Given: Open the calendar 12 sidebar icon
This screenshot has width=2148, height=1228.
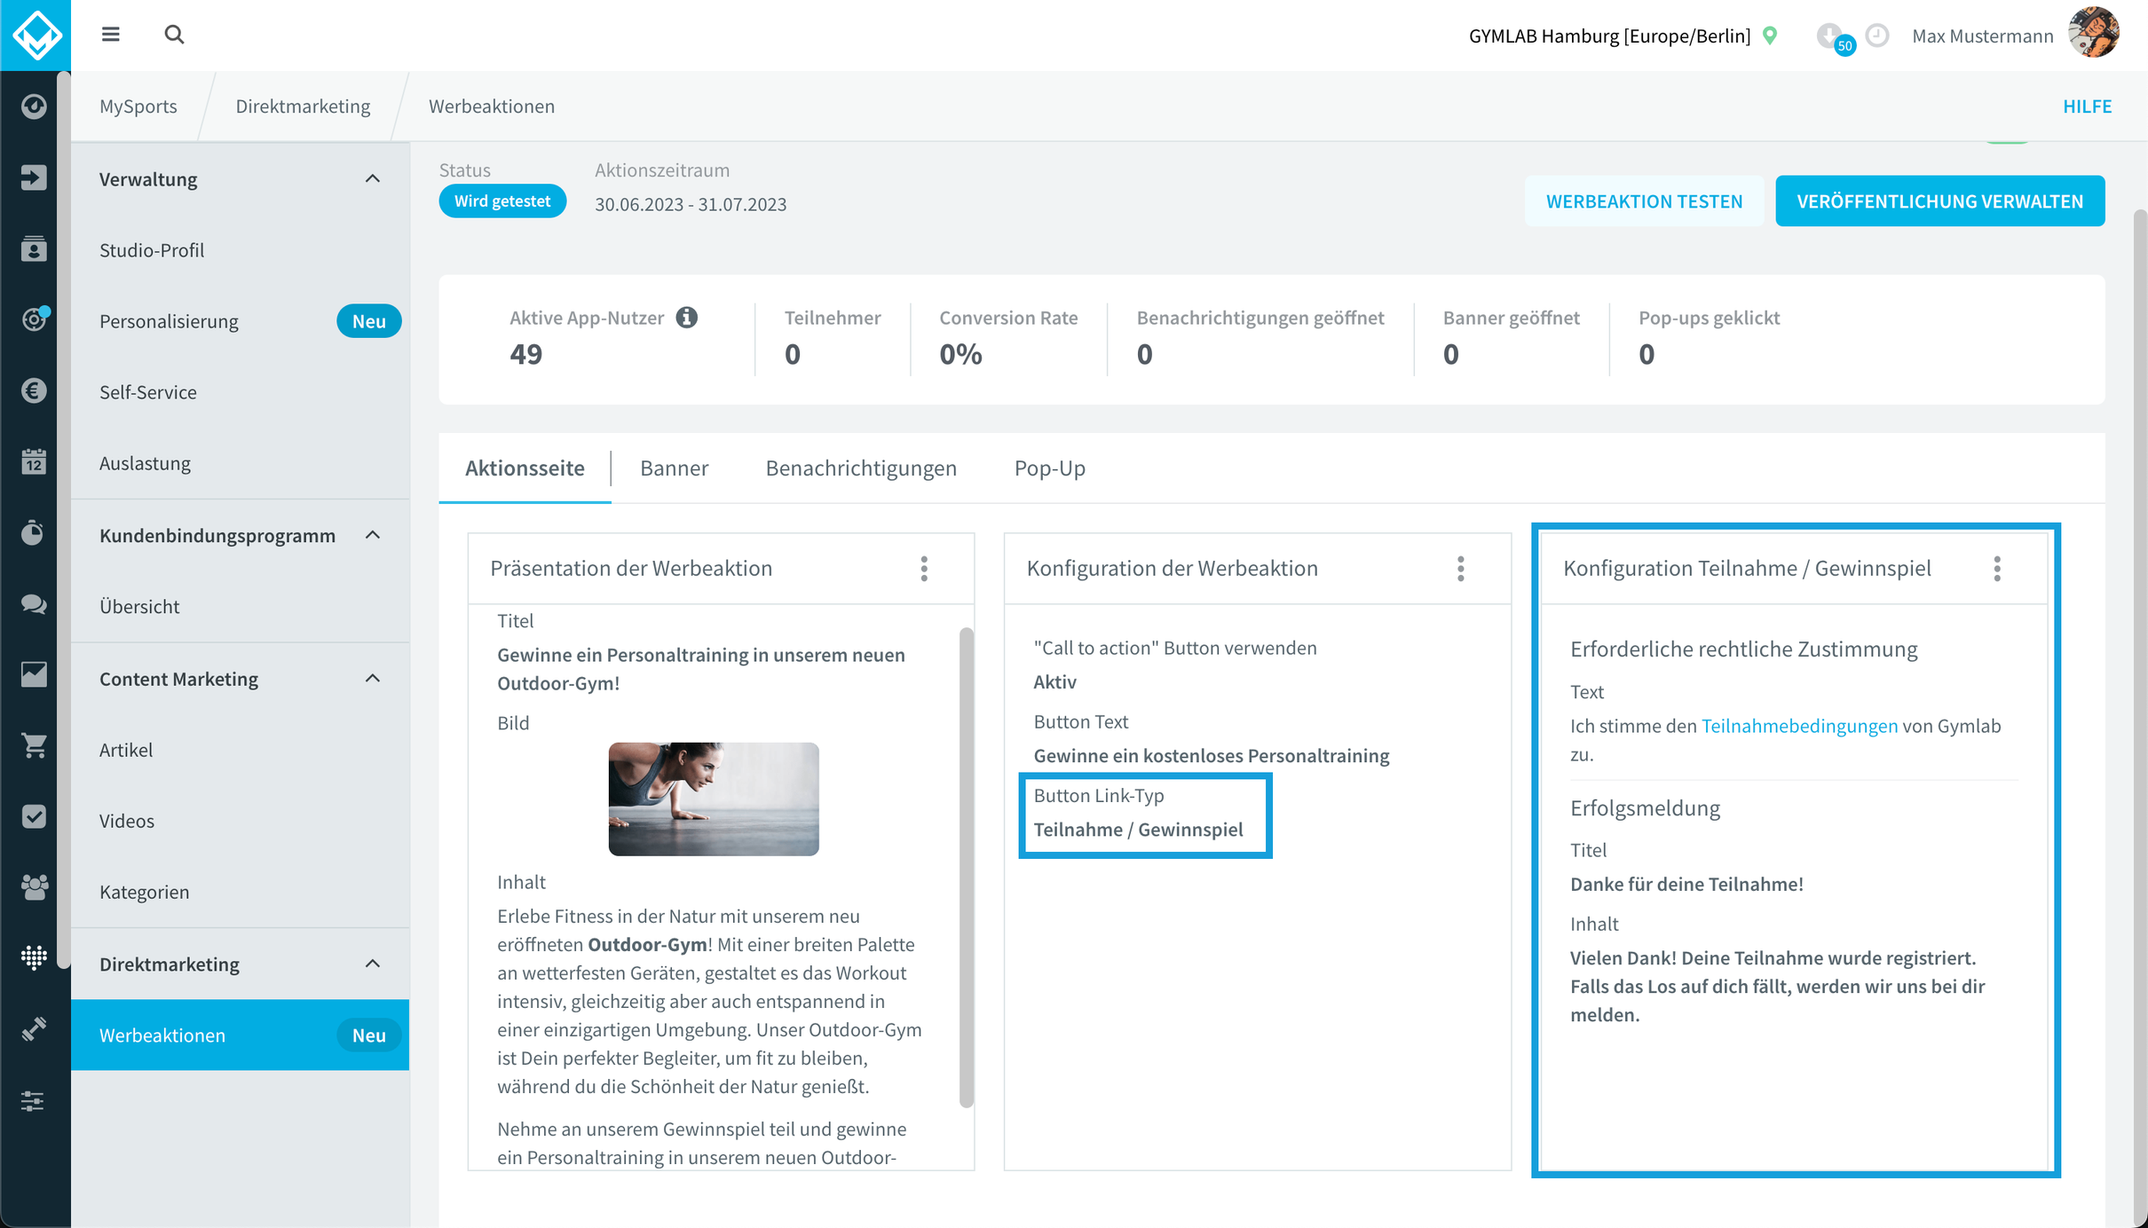Looking at the screenshot, I should pyautogui.click(x=34, y=461).
